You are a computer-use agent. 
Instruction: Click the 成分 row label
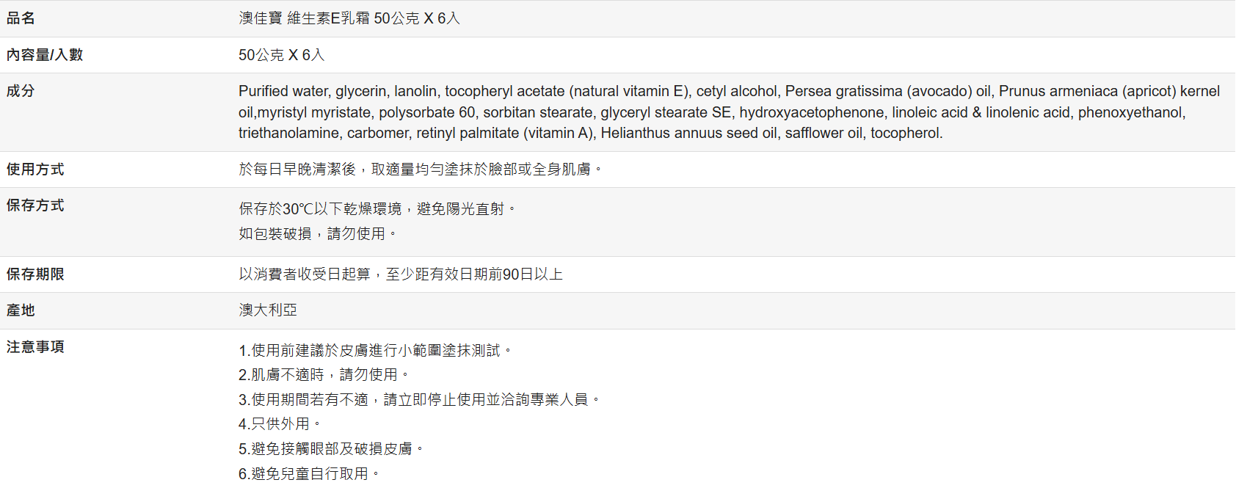pyautogui.click(x=21, y=91)
